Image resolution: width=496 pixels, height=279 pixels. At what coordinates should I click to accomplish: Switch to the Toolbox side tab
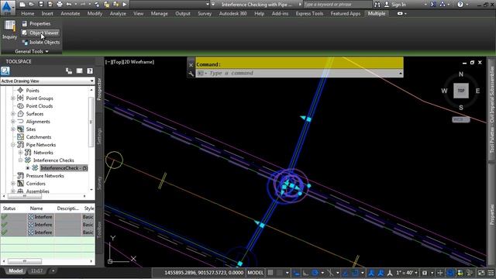99,229
